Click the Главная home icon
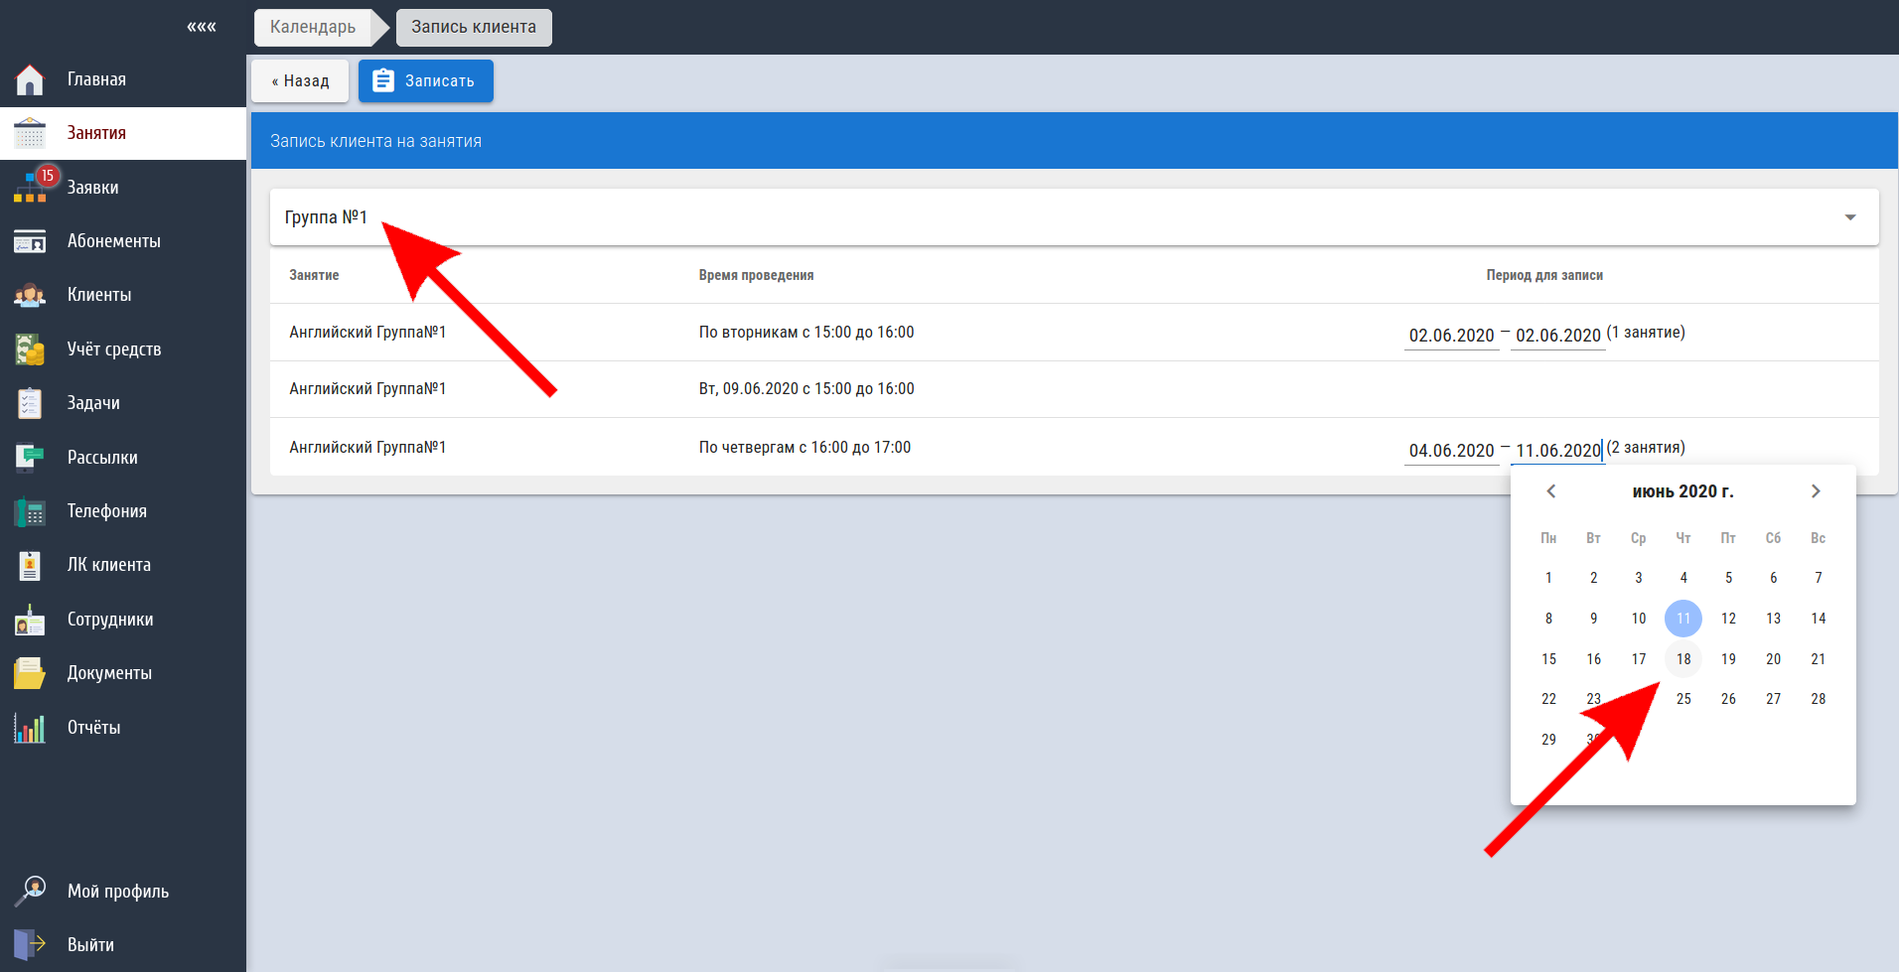Viewport: 1899px width, 972px height. (30, 79)
